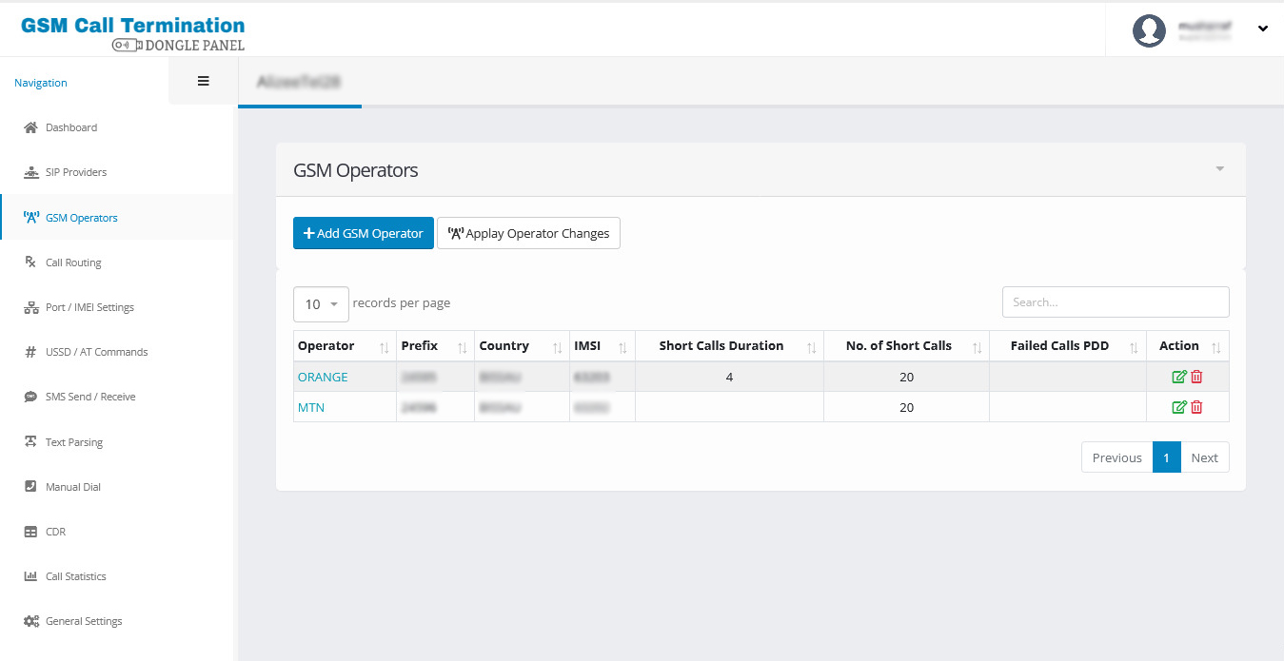1284x661 pixels.
Task: Select the blurred server name tab
Action: (299, 82)
